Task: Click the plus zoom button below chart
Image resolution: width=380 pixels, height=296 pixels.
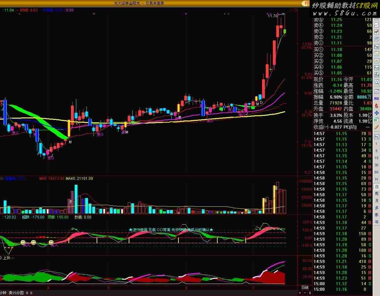Action: click(300, 293)
